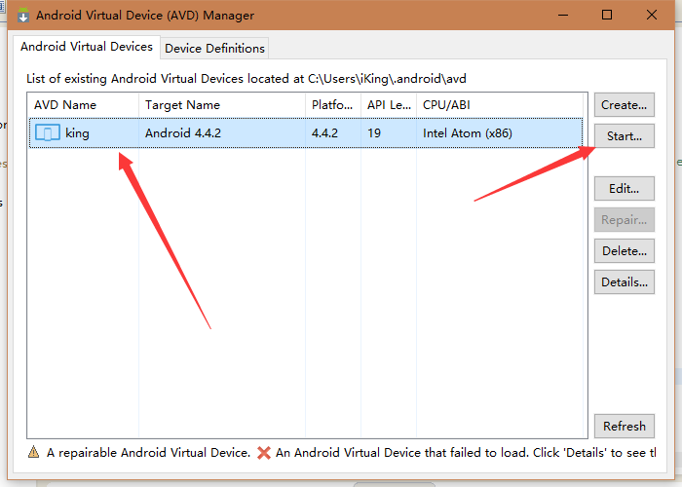
Task: Sort by CPU/ABI column header
Action: point(500,105)
